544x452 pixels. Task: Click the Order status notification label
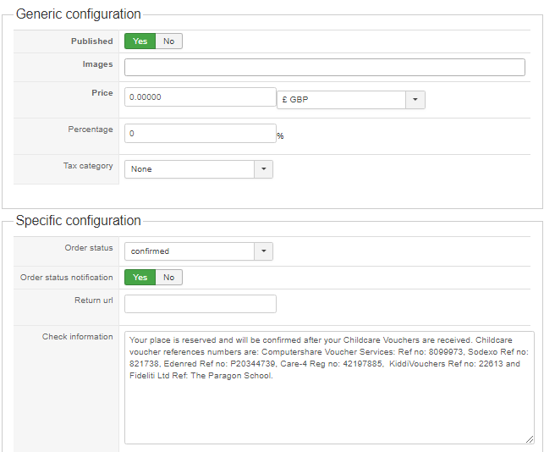click(x=66, y=278)
